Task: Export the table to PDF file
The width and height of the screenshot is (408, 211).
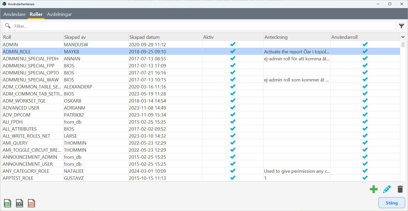Action: 31,203
